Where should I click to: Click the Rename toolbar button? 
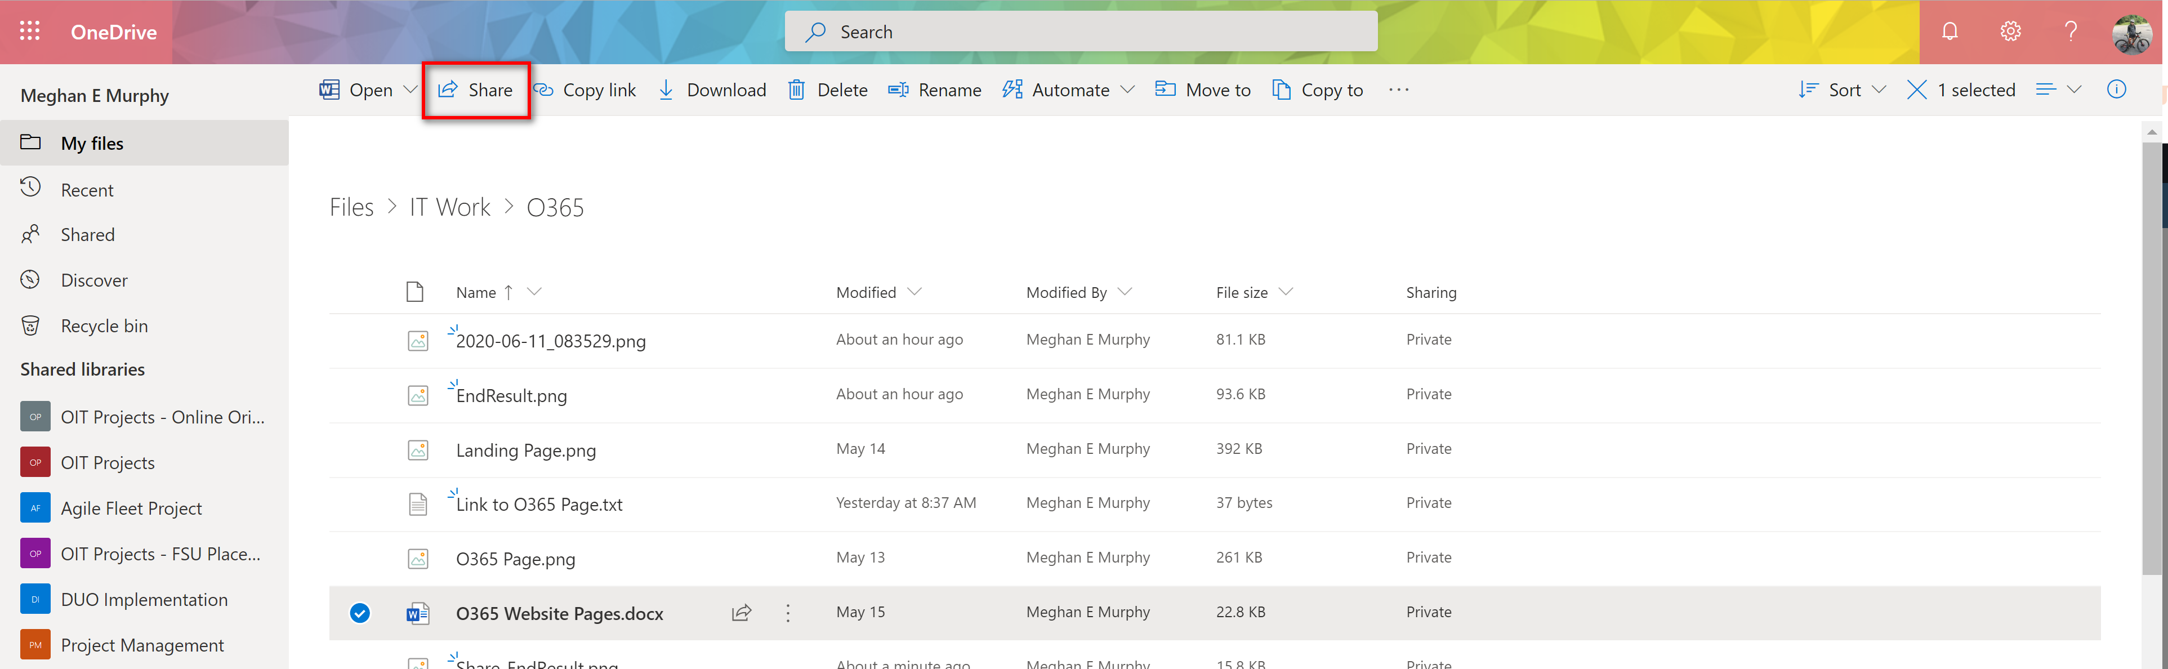934,90
